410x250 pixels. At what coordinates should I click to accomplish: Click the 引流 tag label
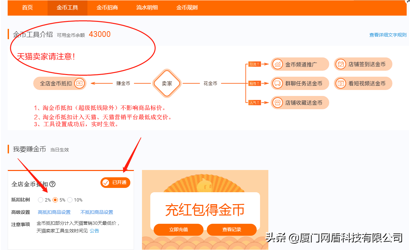pyautogui.click(x=255, y=64)
